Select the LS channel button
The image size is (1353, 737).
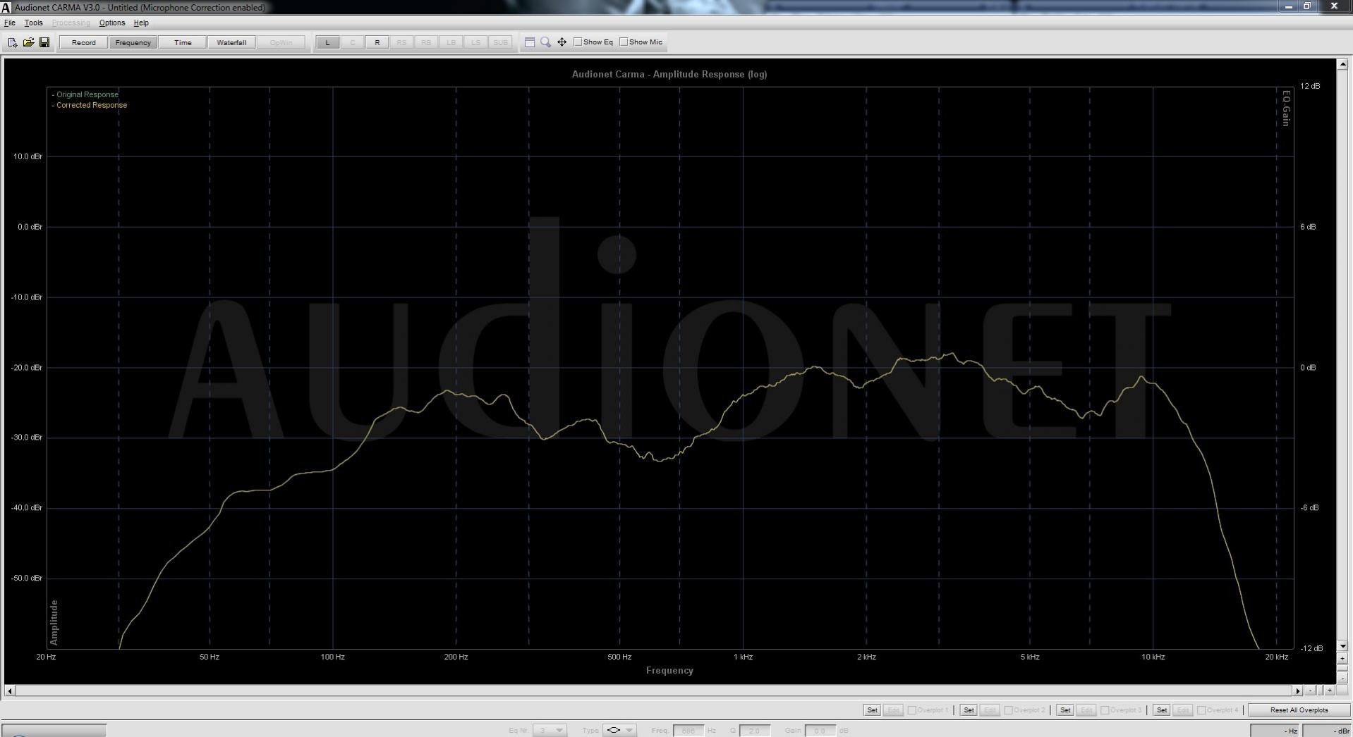(x=475, y=42)
